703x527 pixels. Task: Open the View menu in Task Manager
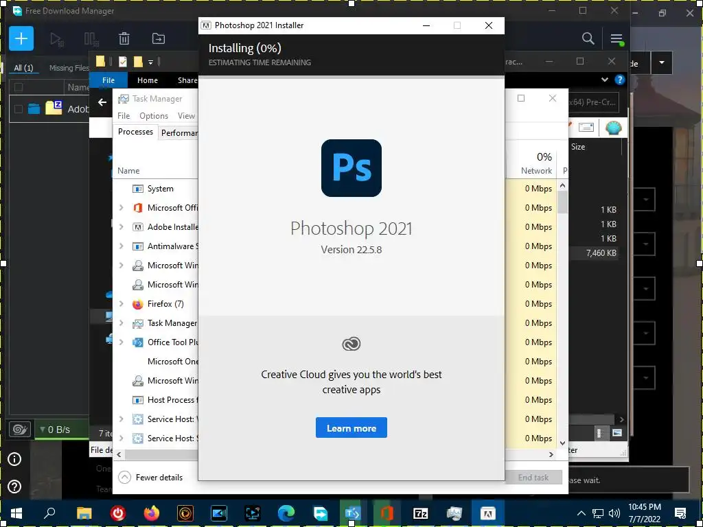tap(186, 115)
